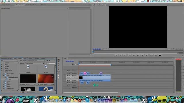Open After Effects from the Dock
Viewport: 184px width, 103px height.
tap(107, 100)
